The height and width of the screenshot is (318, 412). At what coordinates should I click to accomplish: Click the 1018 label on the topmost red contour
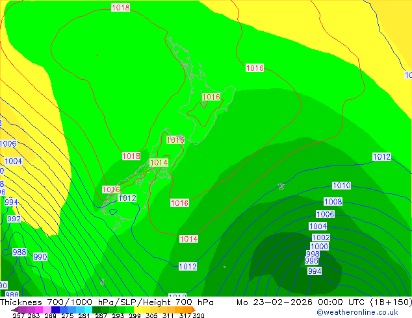coord(121,7)
